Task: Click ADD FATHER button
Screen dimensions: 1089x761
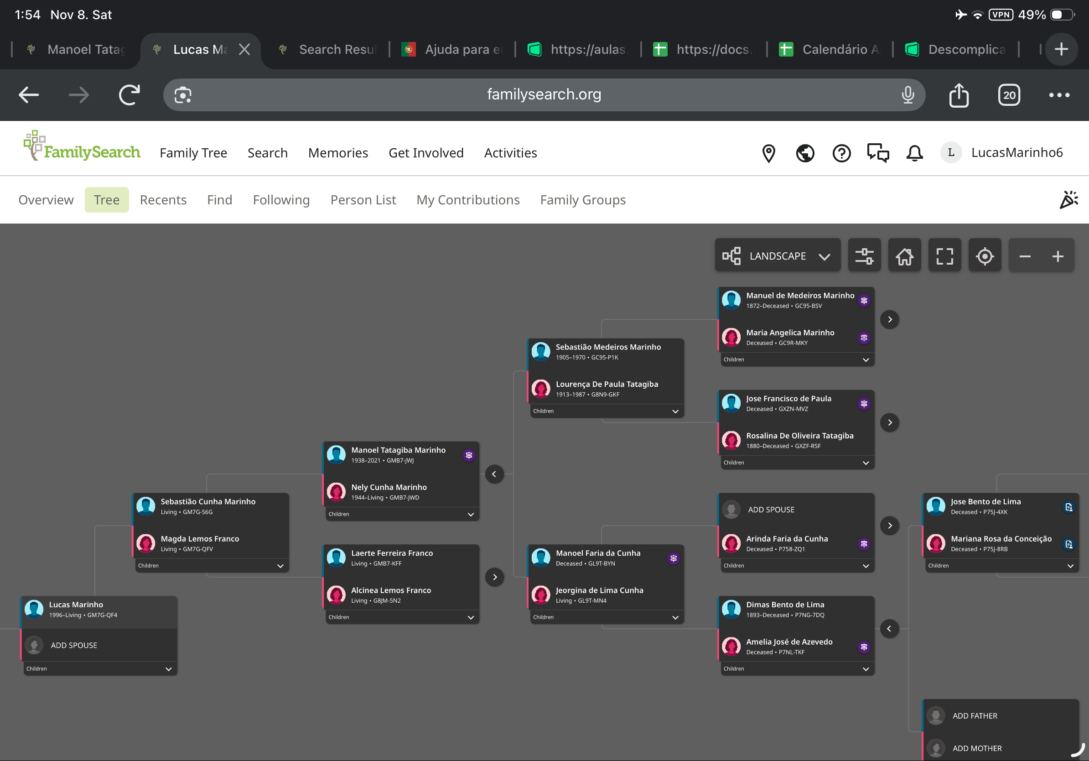Action: (974, 715)
